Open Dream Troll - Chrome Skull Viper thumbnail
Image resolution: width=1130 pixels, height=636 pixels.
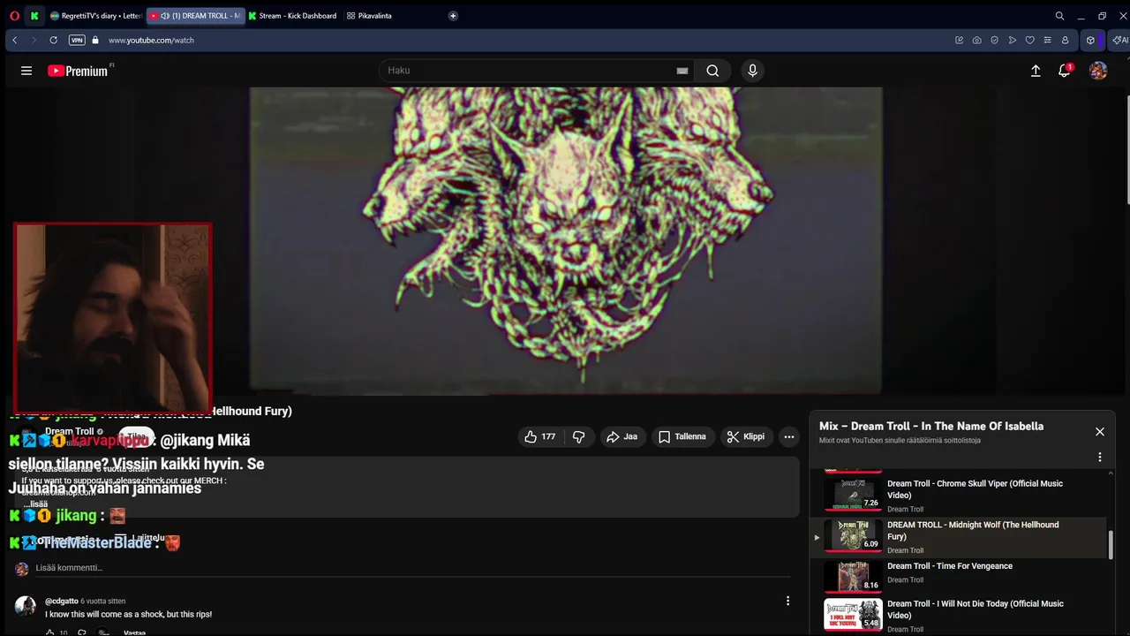(853, 495)
